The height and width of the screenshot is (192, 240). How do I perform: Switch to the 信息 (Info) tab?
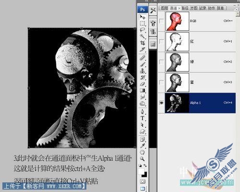(220, 8)
